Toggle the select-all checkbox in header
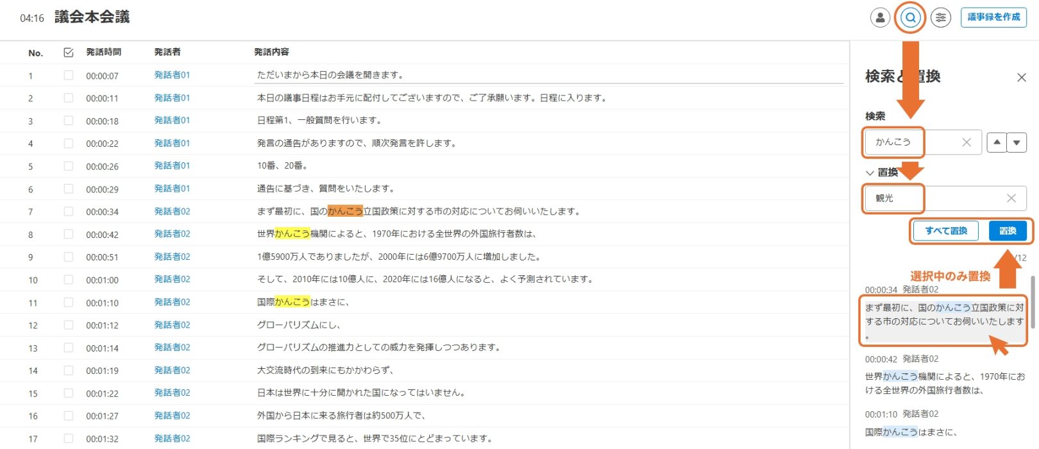The image size is (1039, 449). click(x=69, y=53)
